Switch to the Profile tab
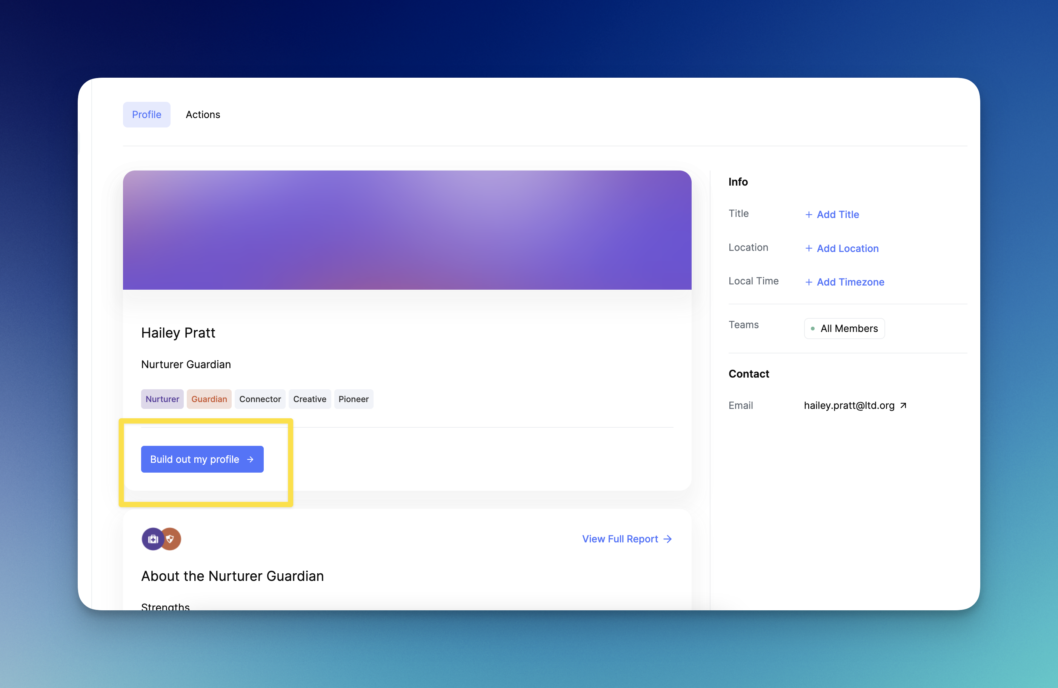Screen dimensions: 1058x688 (146, 115)
